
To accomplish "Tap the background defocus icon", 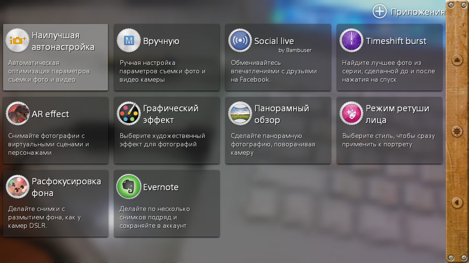I will coord(17,187).
